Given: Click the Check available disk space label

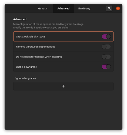Looking at the screenshot, I should [x=30, y=37].
